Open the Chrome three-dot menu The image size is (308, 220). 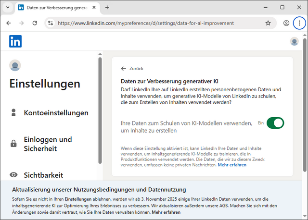[x=299, y=23]
